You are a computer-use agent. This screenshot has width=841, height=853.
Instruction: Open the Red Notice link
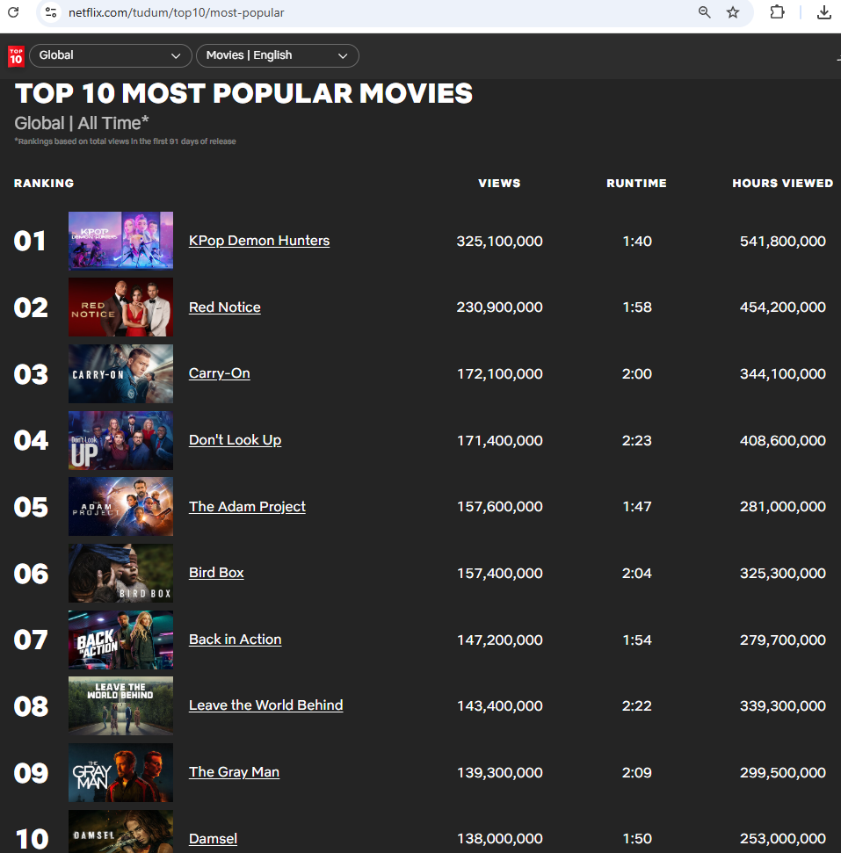coord(225,307)
